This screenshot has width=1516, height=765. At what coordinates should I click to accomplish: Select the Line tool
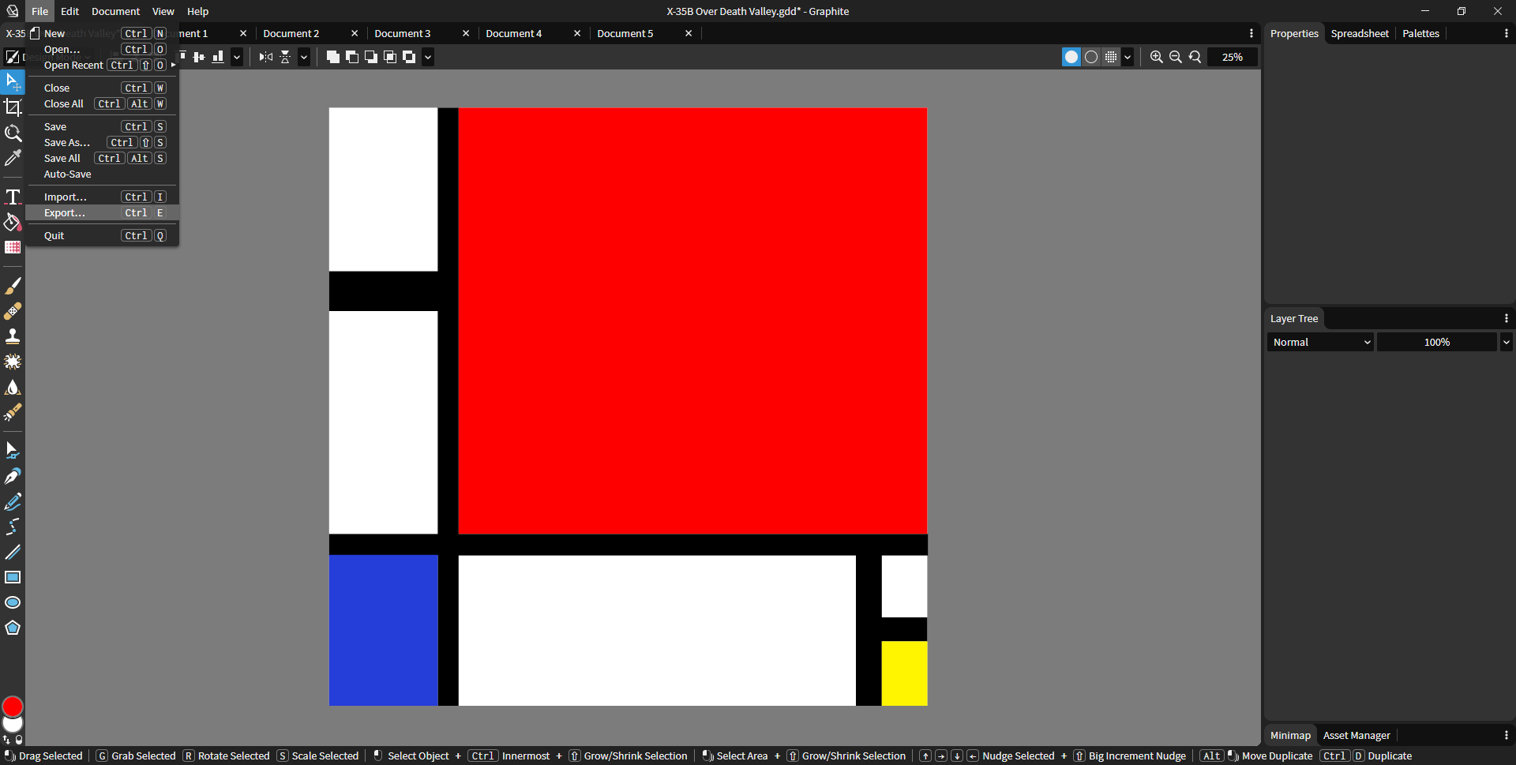pos(13,552)
